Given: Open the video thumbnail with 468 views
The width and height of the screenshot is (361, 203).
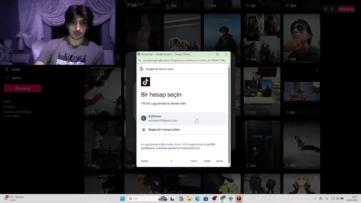Looking at the screenshot, I should [x=301, y=38].
